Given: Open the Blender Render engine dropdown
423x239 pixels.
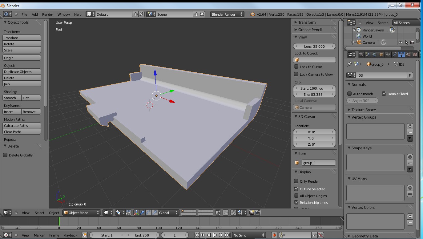Looking at the screenshot, I should 227,14.
